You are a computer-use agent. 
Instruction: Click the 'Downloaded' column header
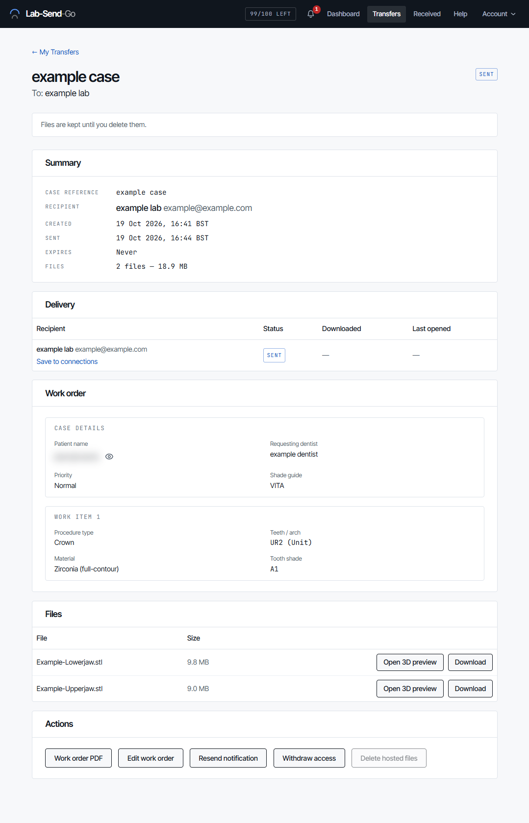(x=341, y=329)
